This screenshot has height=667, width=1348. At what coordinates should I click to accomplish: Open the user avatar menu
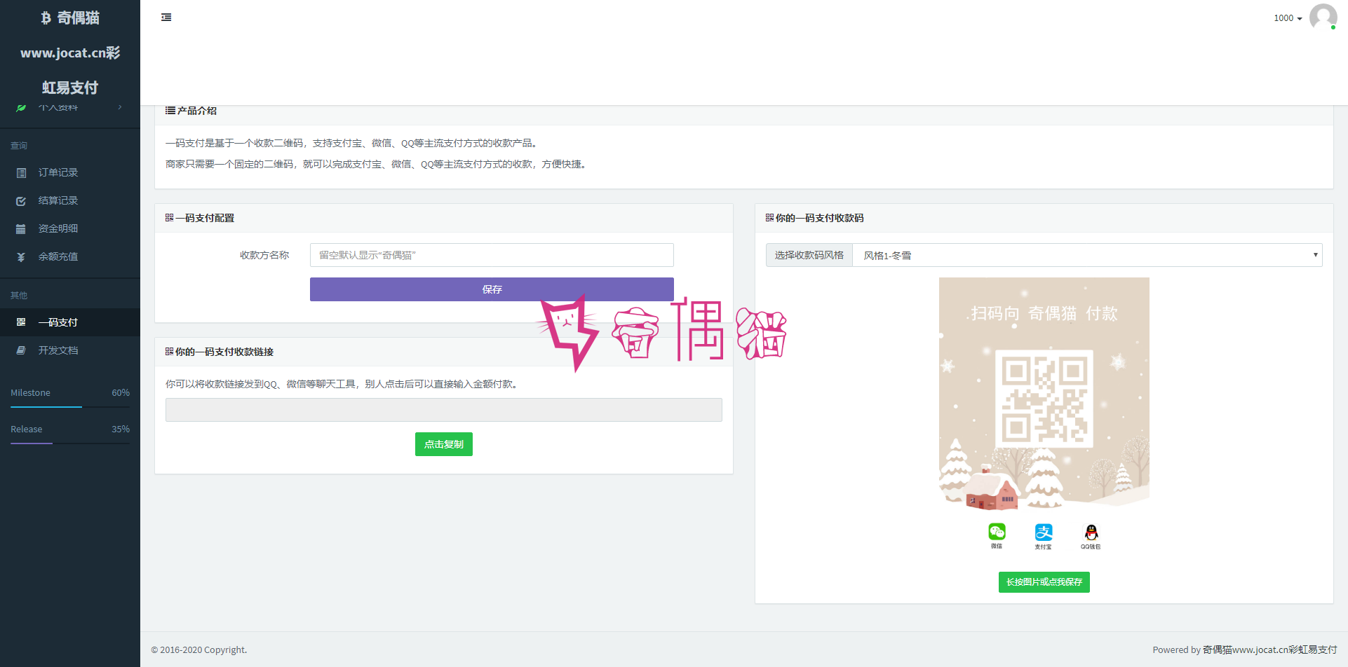[x=1323, y=18]
